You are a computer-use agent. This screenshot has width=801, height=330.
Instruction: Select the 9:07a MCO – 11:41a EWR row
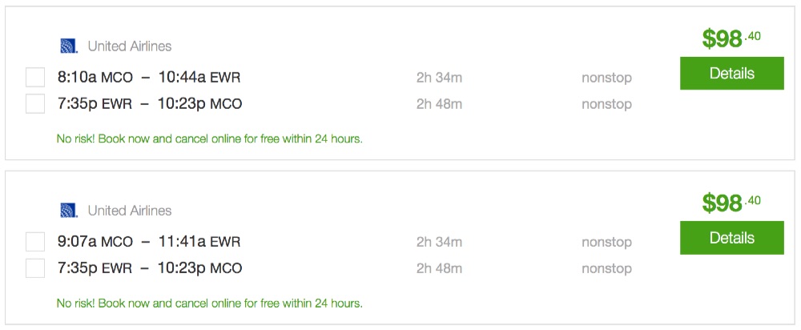(x=149, y=242)
